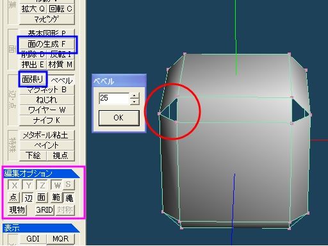Screen dimensions: 328x246
Task: Toggle 縄 lasso selection mode
Action: 69,197
